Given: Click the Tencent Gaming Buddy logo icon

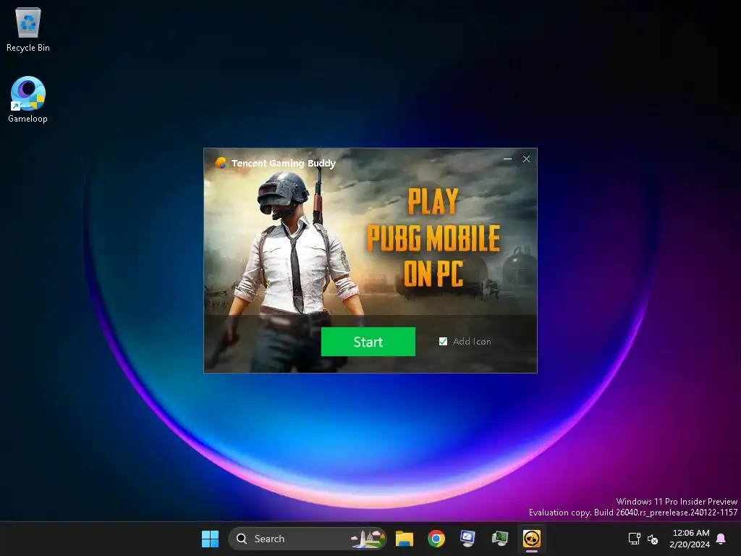Looking at the screenshot, I should pyautogui.click(x=221, y=163).
